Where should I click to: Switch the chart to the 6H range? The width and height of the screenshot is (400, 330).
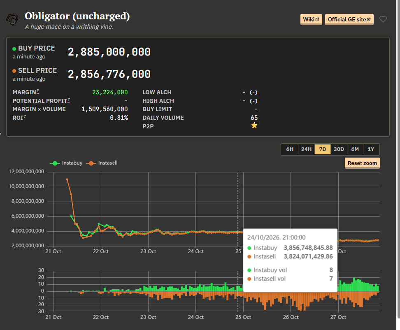click(290, 149)
